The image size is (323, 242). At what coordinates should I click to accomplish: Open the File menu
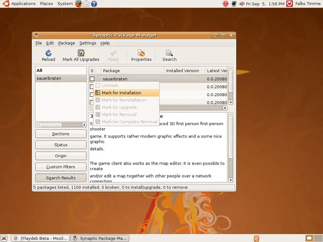[38, 43]
